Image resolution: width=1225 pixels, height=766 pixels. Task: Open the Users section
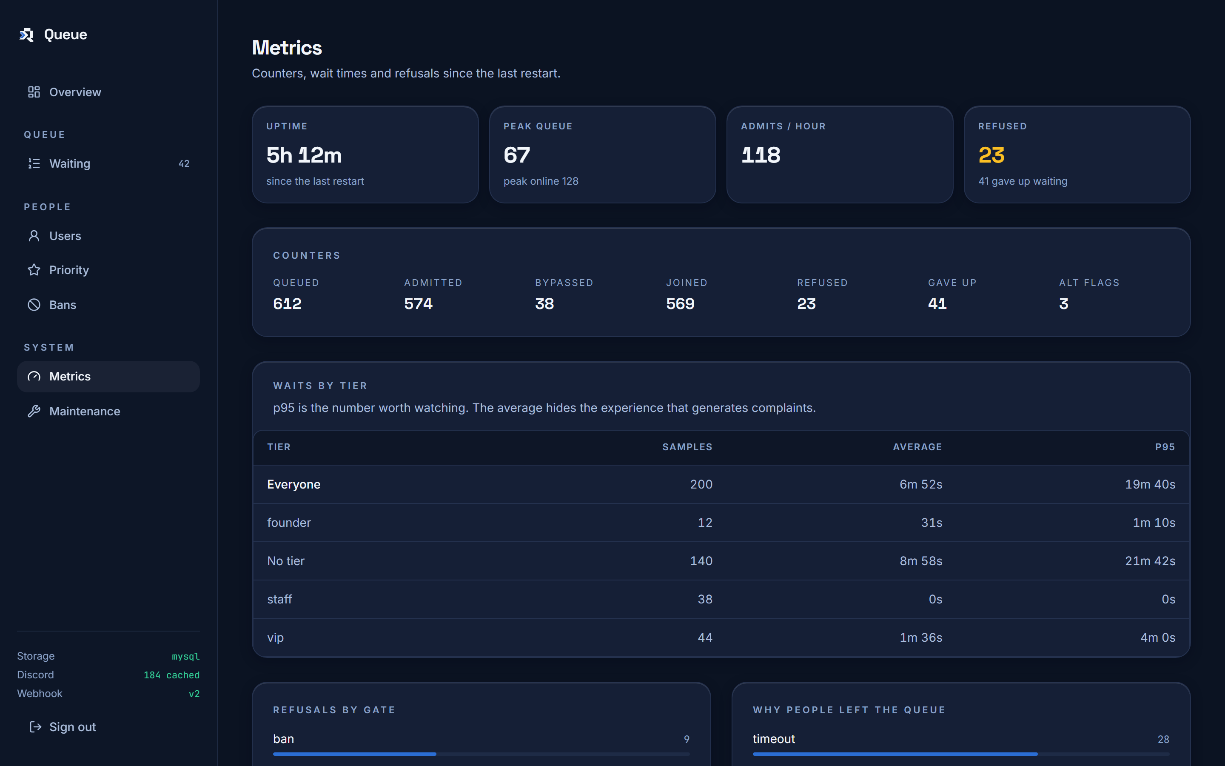tap(108, 236)
